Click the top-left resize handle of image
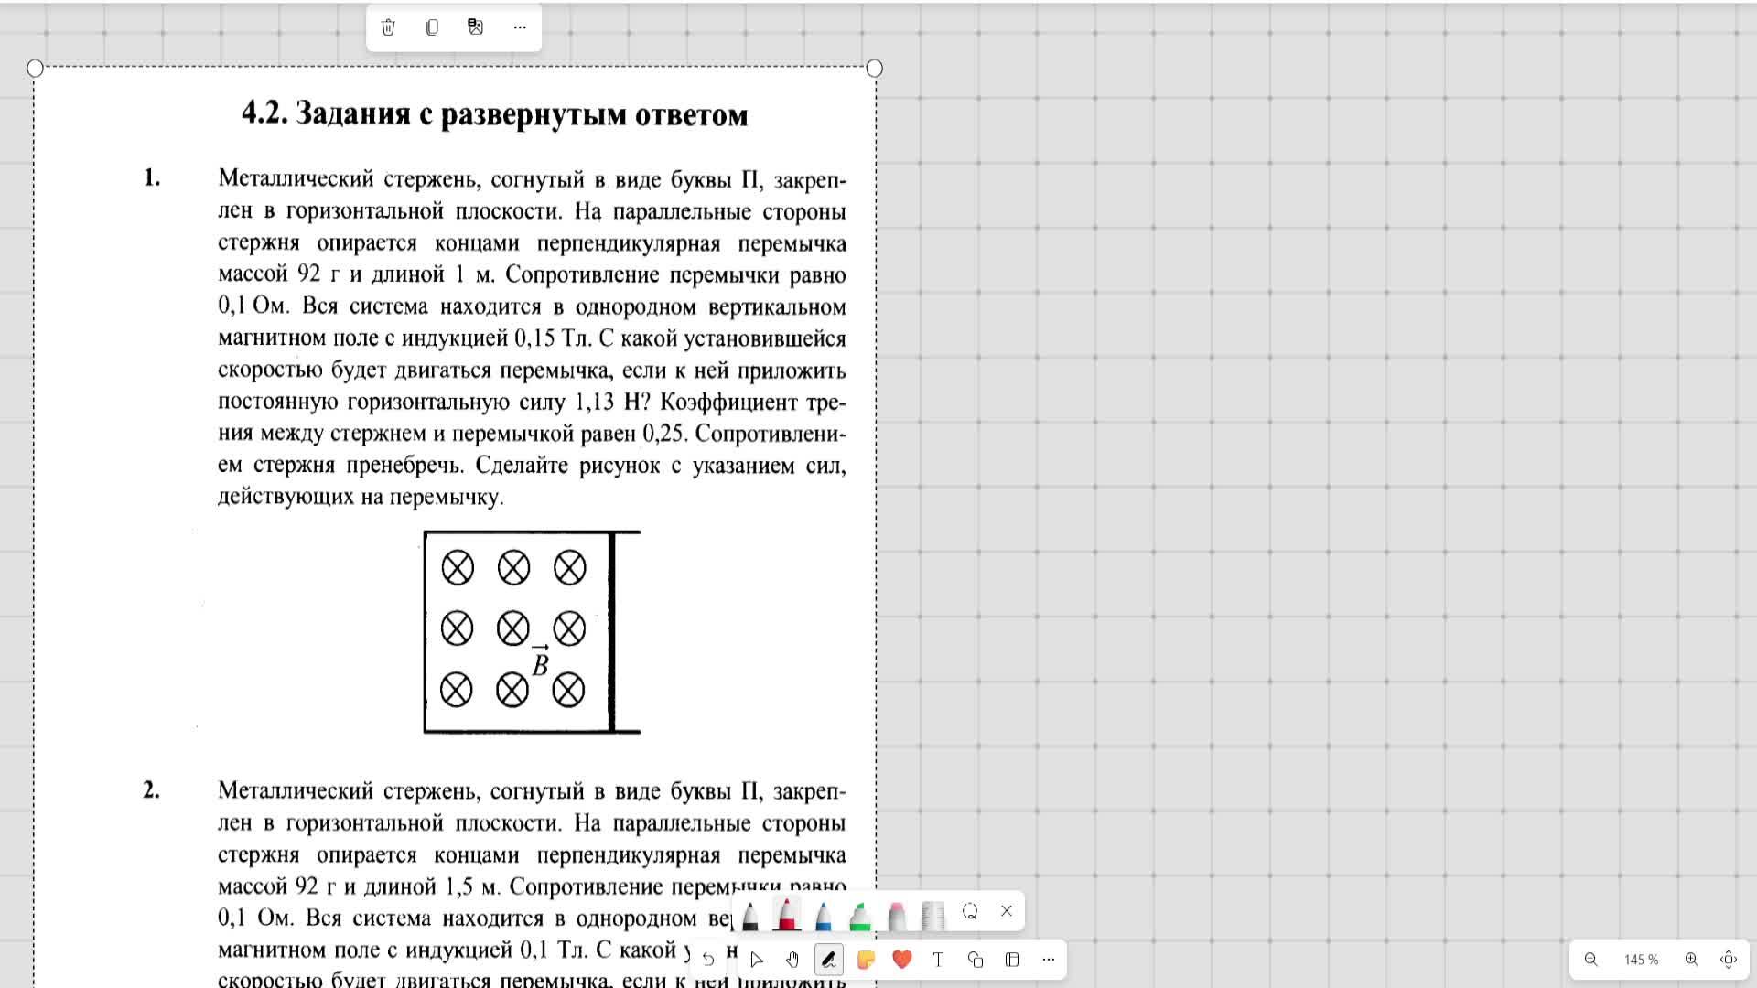This screenshot has height=988, width=1757. 36,68
